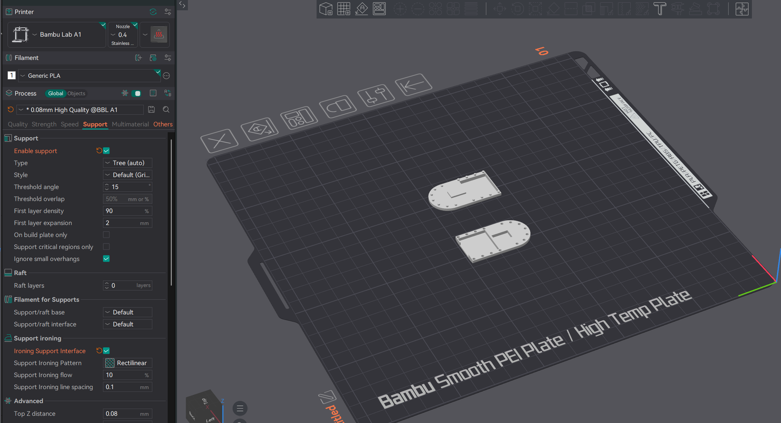Screen dimensions: 781x423
Task: Click the Top Z distance field
Action: pos(128,413)
